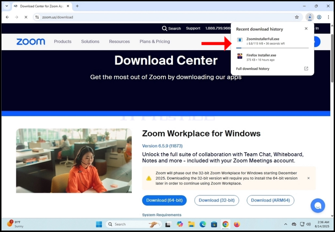Open Support link in top bar
Image resolution: width=335 pixels, height=232 pixels.
pyautogui.click(x=193, y=28)
